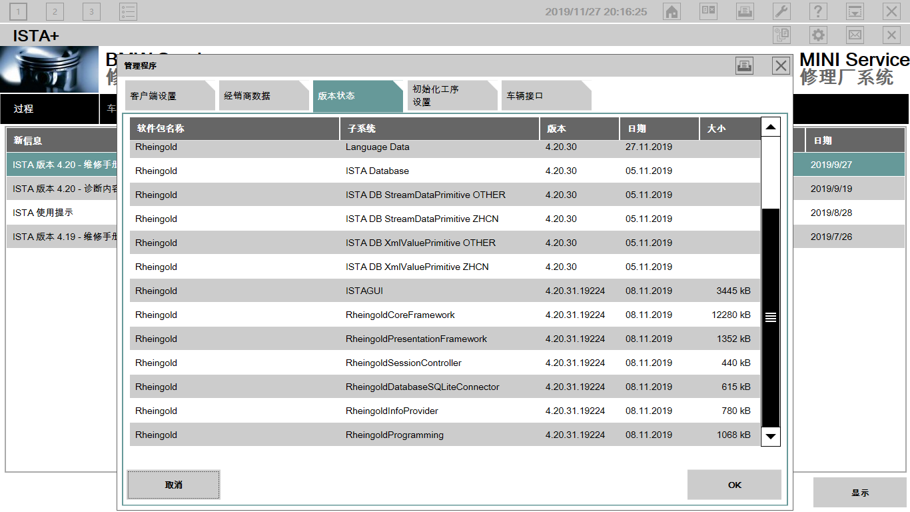Click the 版本 column header

(x=580, y=129)
